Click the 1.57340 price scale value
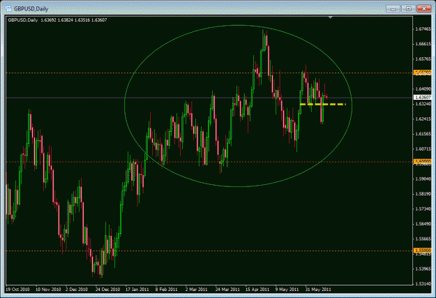Image resolution: width=436 pixels, height=298 pixels. coord(423,209)
